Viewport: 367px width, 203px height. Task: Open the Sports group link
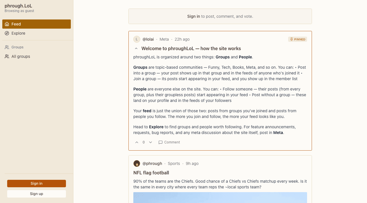point(174,163)
